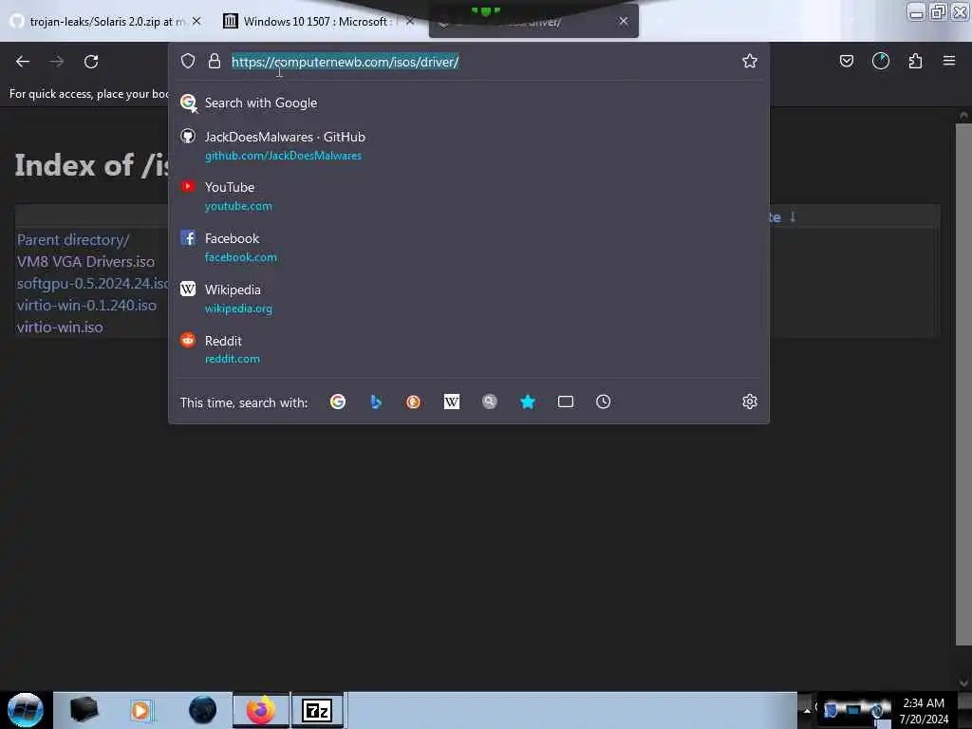Bookmark this page with star icon

click(750, 61)
